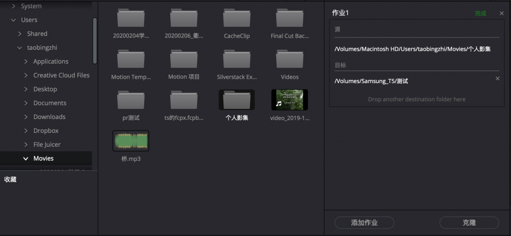Collapse the Movies tree folder

point(25,158)
